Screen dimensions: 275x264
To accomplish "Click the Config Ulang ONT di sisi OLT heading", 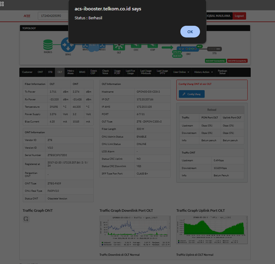I will [195, 84].
